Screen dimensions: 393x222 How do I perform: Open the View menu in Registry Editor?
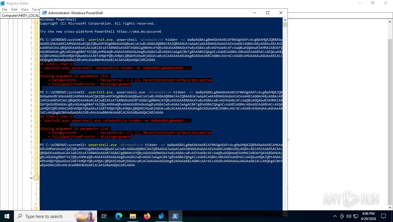[x=25, y=10]
